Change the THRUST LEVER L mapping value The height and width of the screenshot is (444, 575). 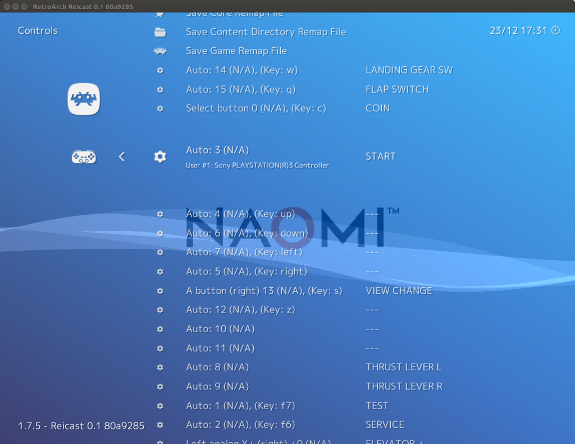click(x=404, y=368)
